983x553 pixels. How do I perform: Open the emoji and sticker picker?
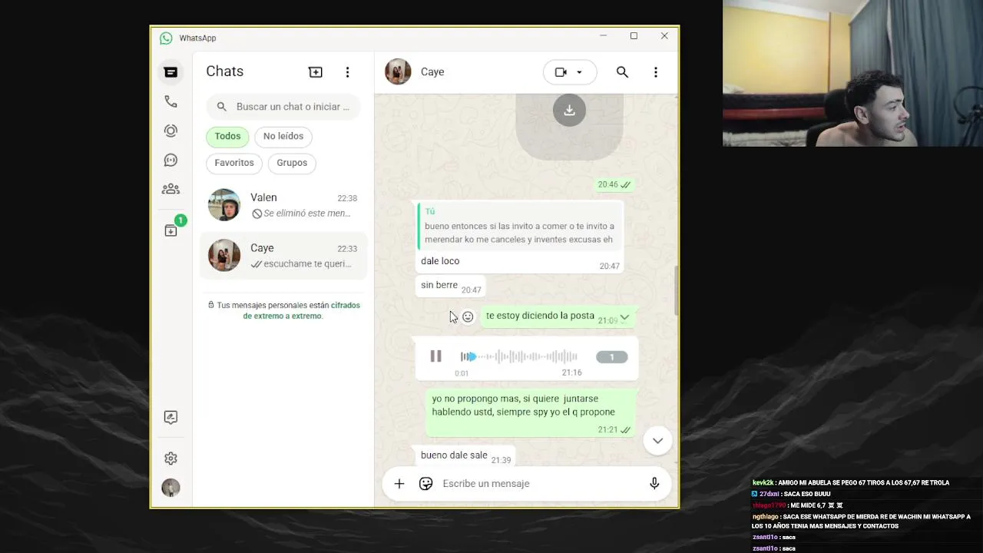[x=426, y=484]
